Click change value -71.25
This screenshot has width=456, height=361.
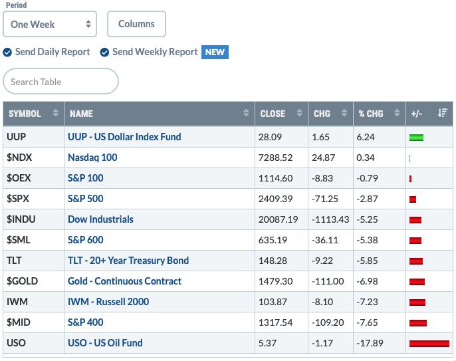(325, 199)
